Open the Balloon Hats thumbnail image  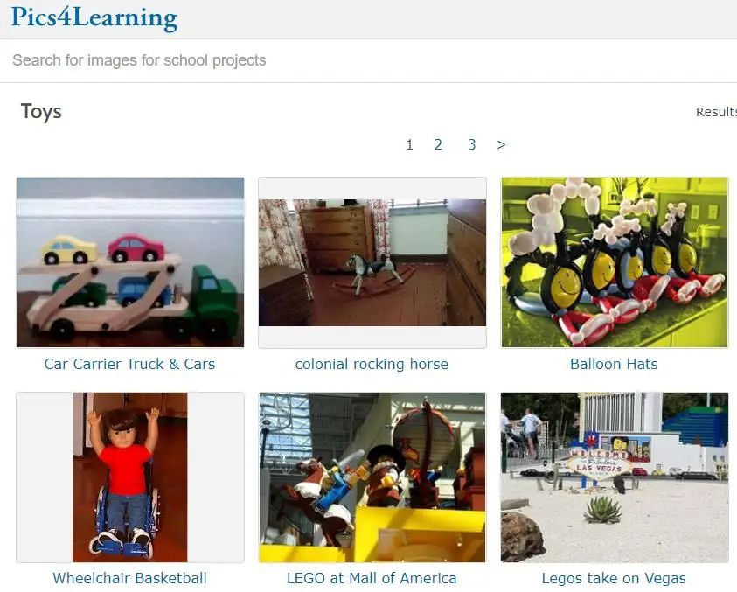[615, 262]
